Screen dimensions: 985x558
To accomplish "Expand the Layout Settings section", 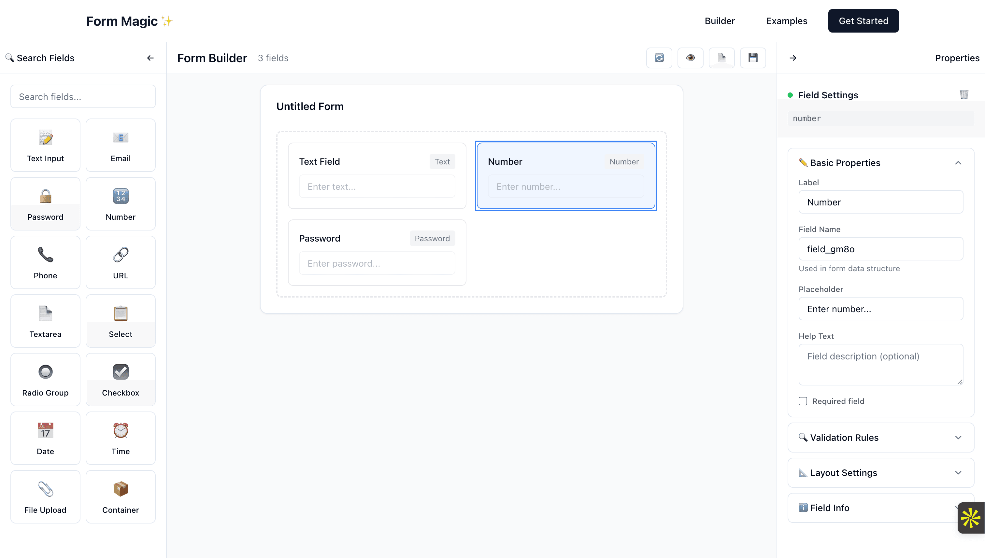I will pyautogui.click(x=958, y=472).
